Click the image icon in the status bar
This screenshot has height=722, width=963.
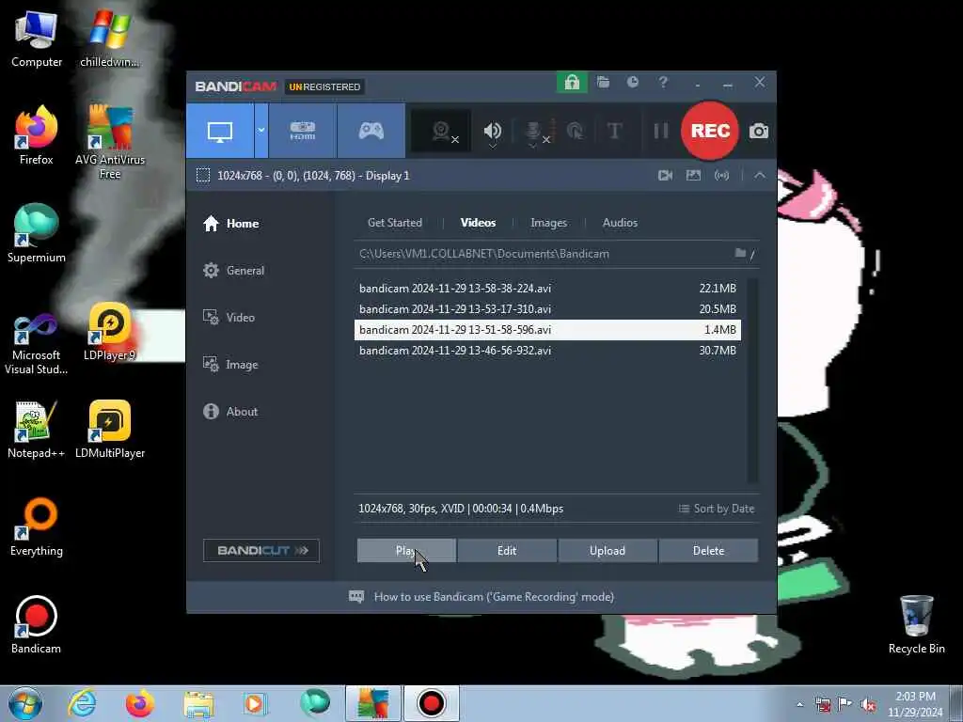693,176
